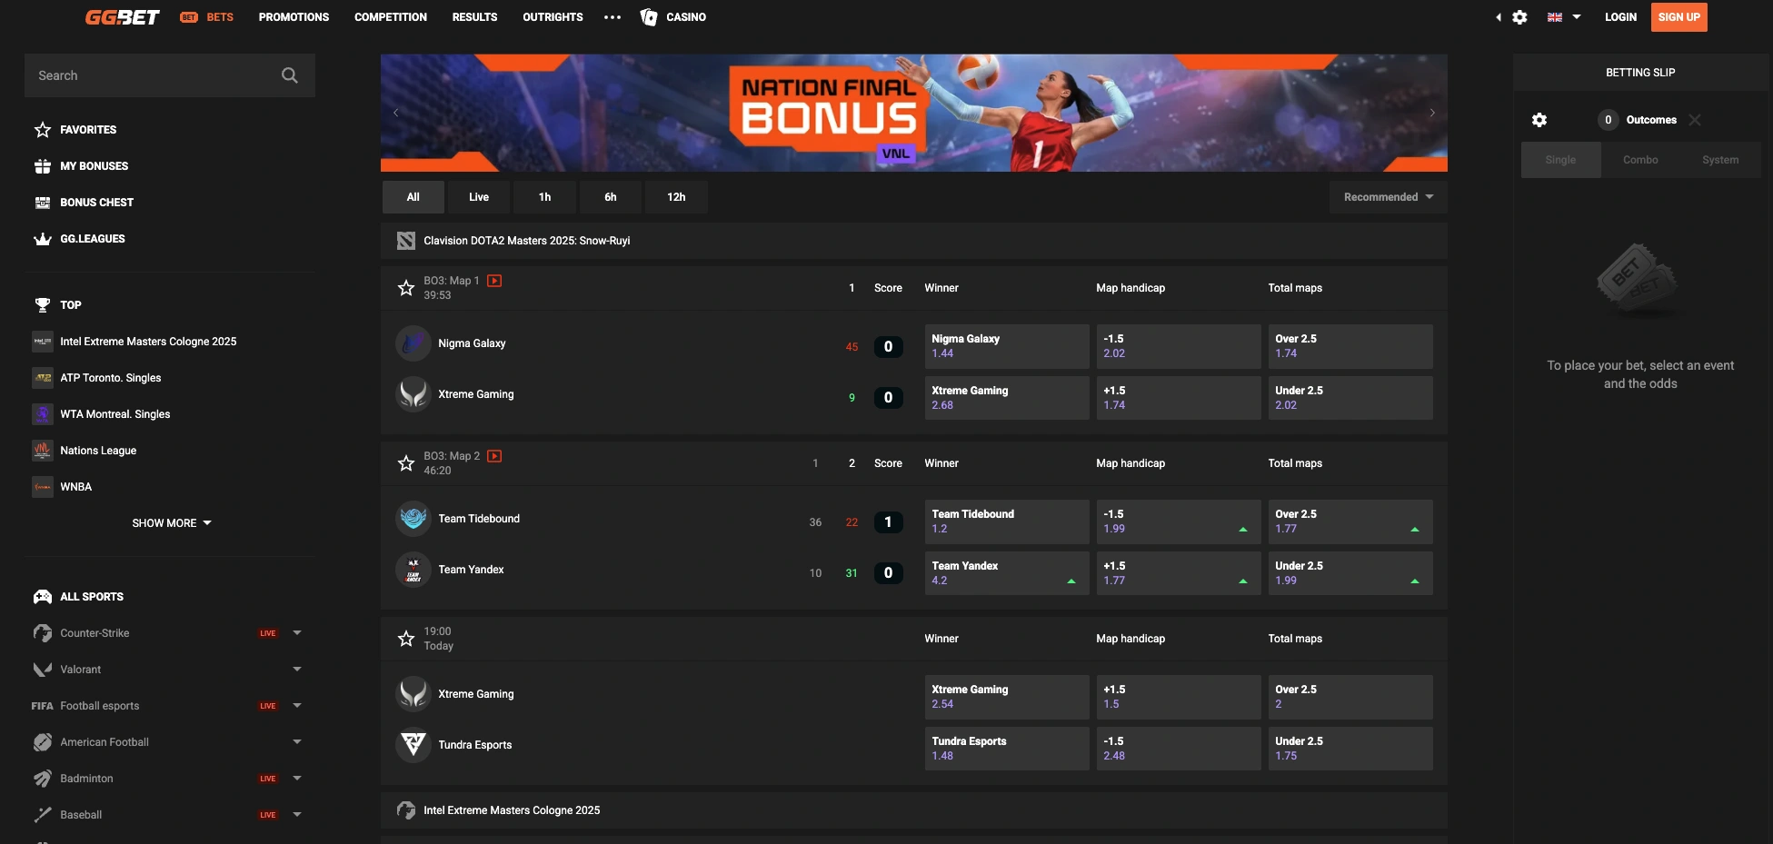
Task: Open betting slip settings gear
Action: tap(1539, 120)
